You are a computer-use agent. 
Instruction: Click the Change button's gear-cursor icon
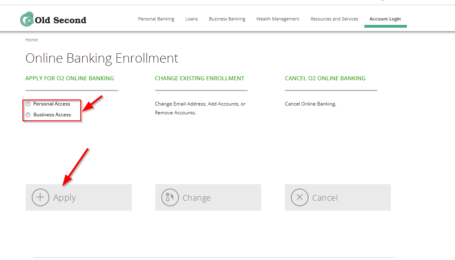tap(170, 197)
